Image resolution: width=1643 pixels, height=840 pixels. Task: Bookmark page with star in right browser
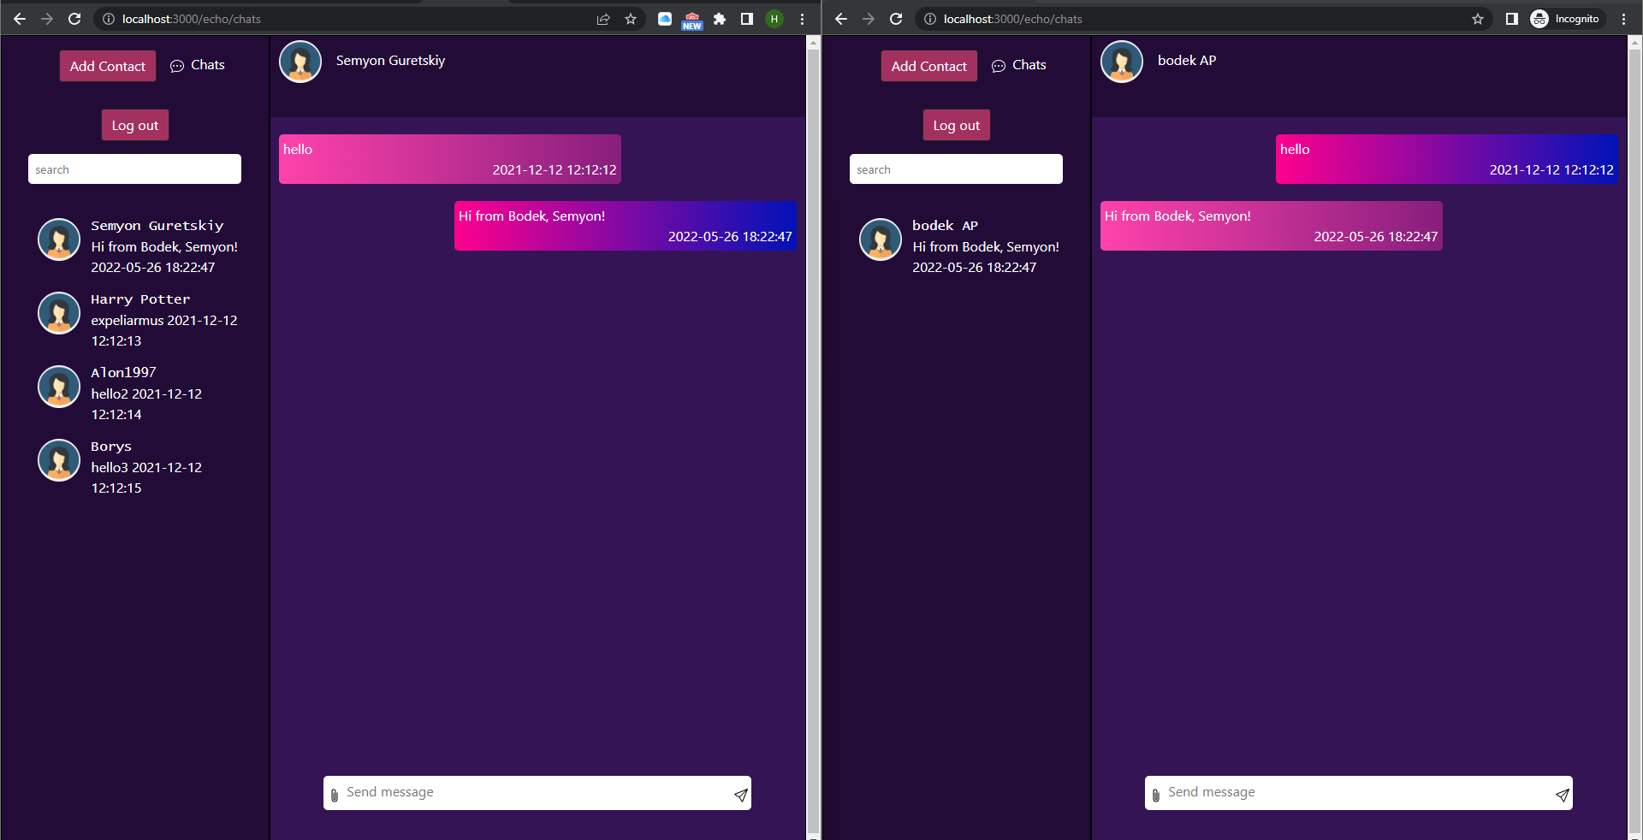click(x=1478, y=19)
